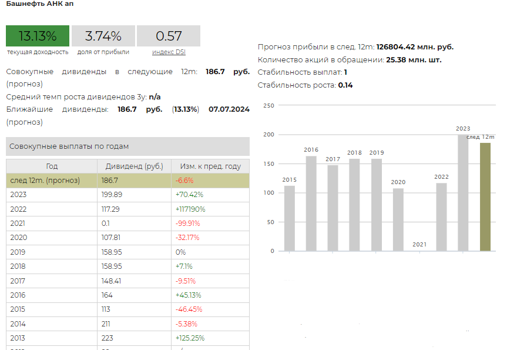The width and height of the screenshot is (507, 350).
Task: Click the 2017 bar in the chart
Action: (333, 208)
